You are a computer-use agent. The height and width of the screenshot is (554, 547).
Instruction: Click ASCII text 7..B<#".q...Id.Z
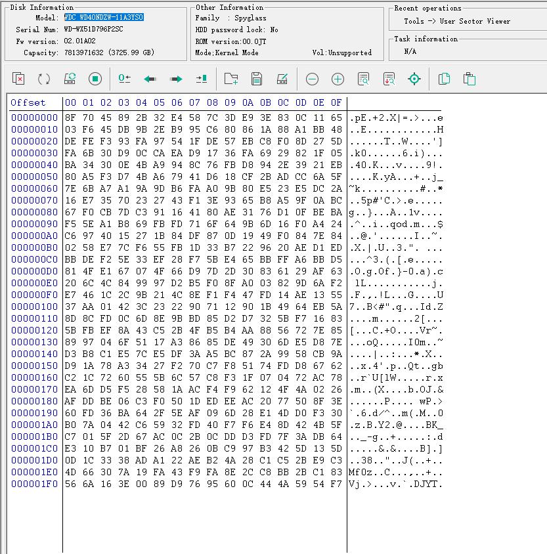(396, 307)
